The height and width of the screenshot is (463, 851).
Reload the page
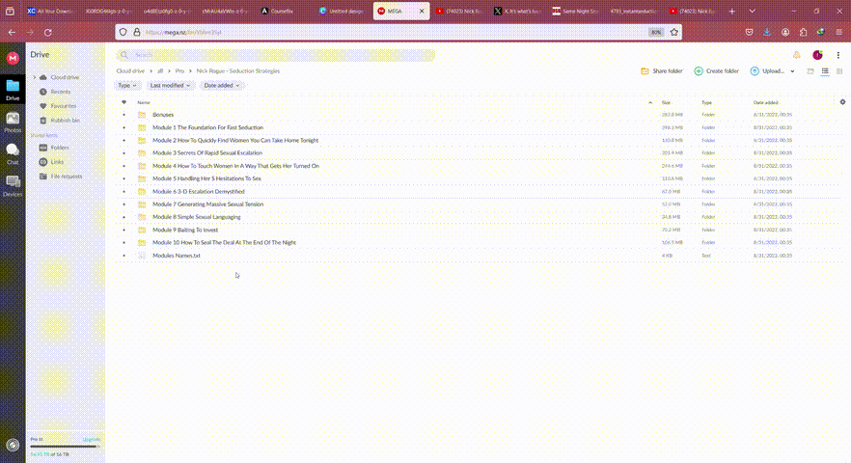point(48,33)
